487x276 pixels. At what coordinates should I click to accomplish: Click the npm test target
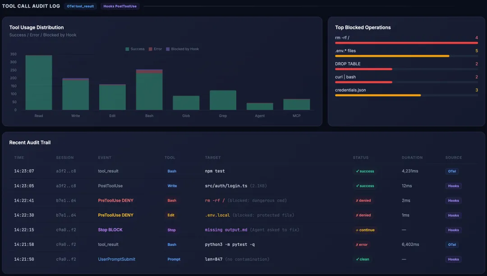pyautogui.click(x=215, y=171)
